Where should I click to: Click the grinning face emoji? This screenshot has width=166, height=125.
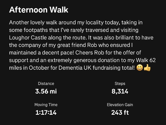pos(140,67)
